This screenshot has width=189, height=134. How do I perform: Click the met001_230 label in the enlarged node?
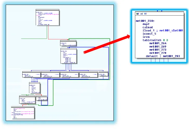coord(145,21)
